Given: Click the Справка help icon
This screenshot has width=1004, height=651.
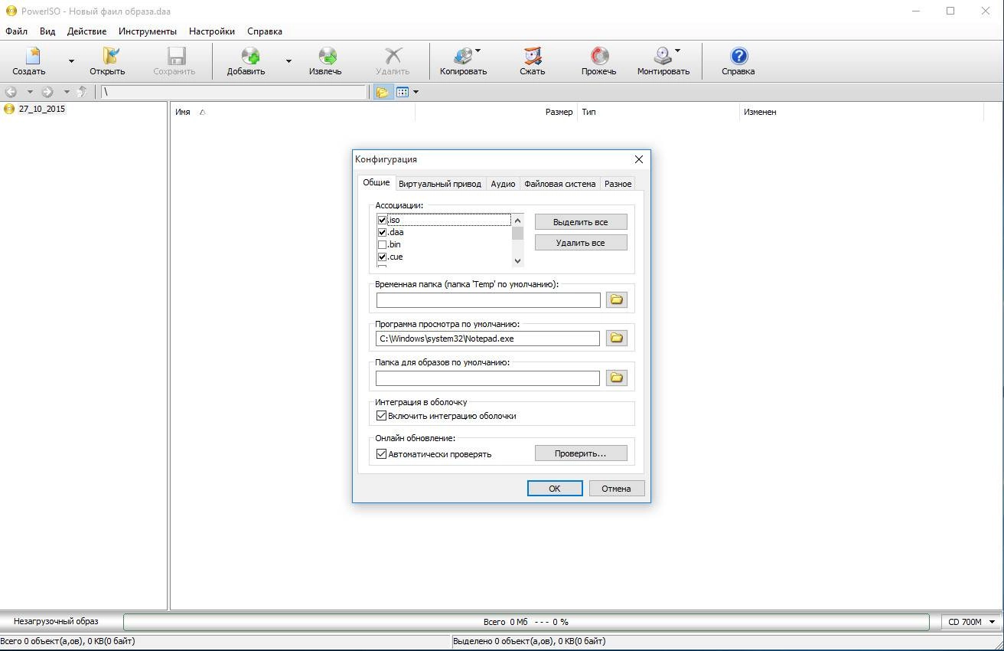Looking at the screenshot, I should point(738,56).
